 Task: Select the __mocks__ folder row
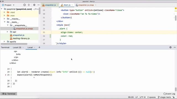point(19,19)
